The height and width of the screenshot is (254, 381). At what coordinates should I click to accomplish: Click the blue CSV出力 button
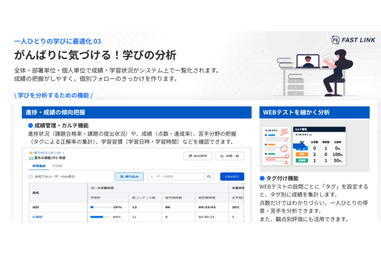tap(232, 177)
